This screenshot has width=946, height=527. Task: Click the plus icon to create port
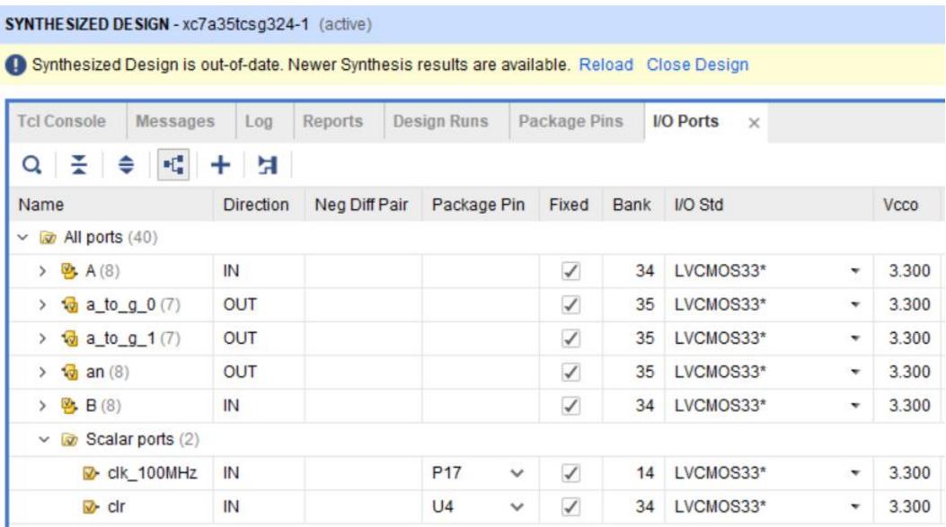(x=220, y=165)
